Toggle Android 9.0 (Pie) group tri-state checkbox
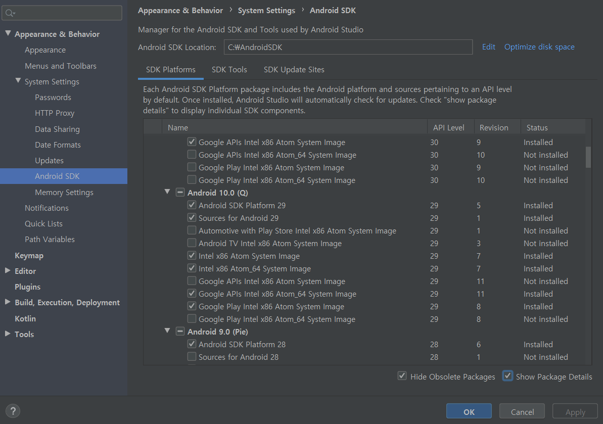The image size is (603, 424). (x=180, y=331)
